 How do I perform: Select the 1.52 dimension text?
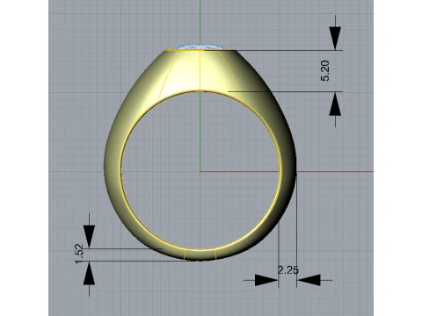(x=79, y=254)
